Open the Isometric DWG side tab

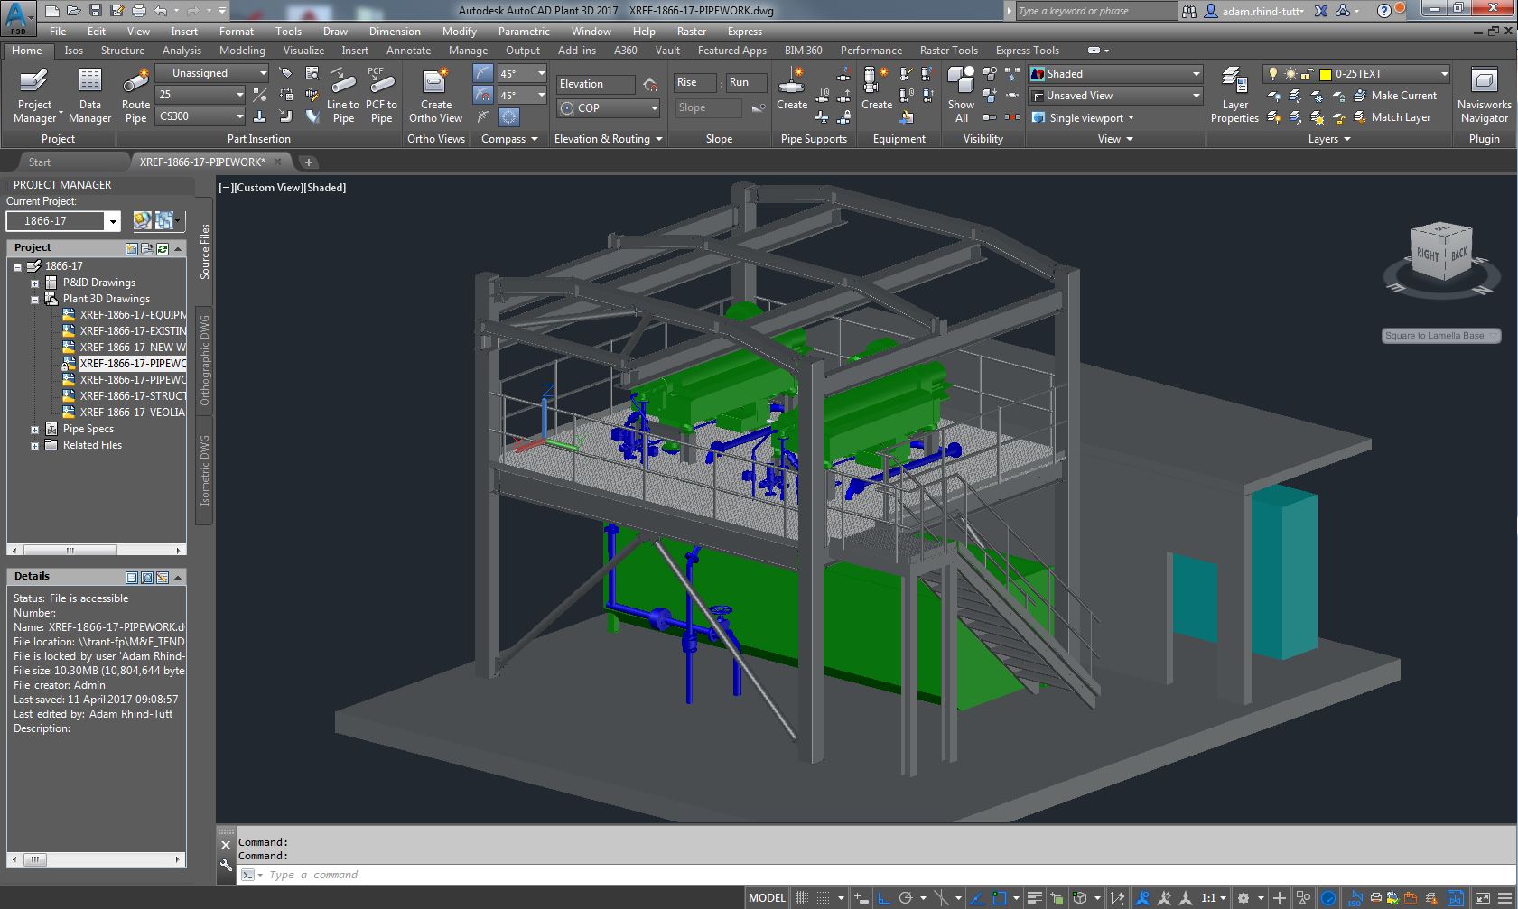(205, 470)
